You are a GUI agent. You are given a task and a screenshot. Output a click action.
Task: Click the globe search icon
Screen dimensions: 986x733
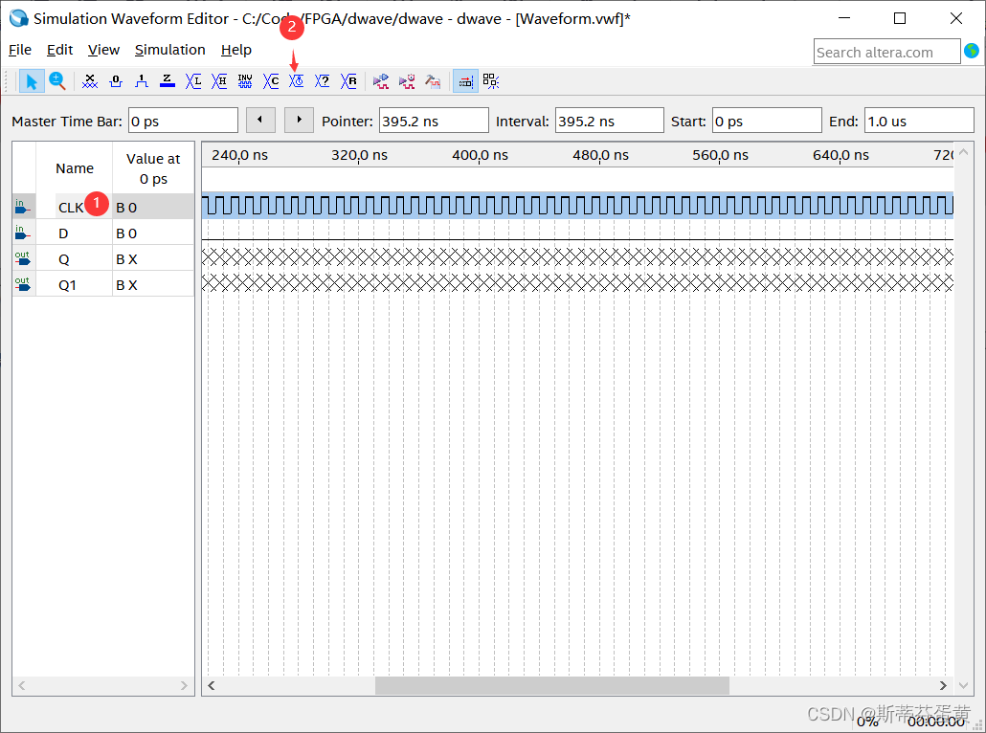pos(972,51)
